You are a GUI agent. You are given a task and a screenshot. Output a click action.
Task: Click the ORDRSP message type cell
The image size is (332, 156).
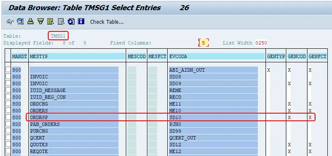[x=74, y=117]
